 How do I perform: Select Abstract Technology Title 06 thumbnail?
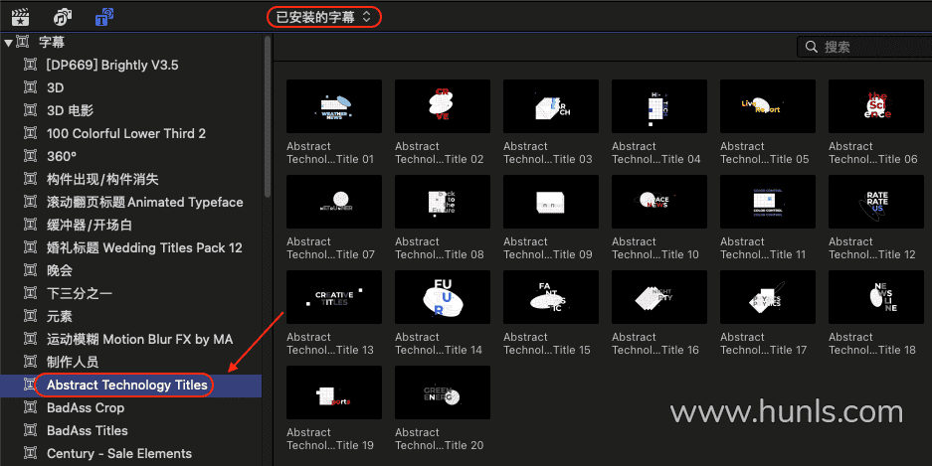click(x=876, y=106)
